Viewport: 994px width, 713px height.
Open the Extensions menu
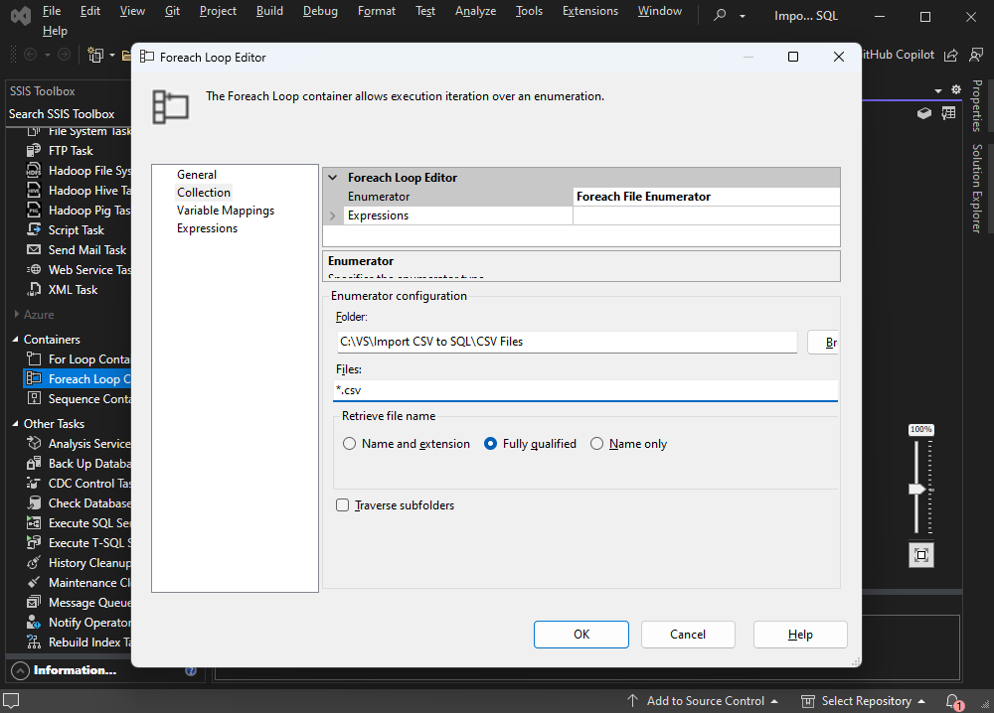pyautogui.click(x=590, y=11)
